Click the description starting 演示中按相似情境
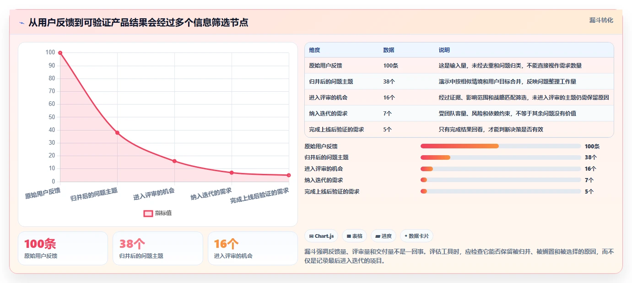This screenshot has height=283, width=632. coord(508,81)
